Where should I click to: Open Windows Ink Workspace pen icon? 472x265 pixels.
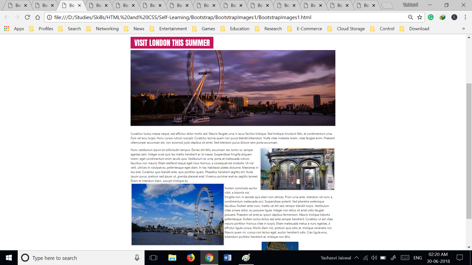(x=393, y=258)
